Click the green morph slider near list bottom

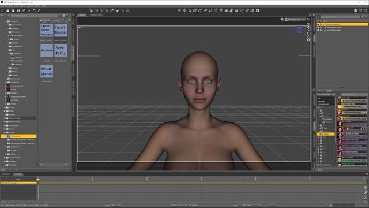tap(354, 161)
